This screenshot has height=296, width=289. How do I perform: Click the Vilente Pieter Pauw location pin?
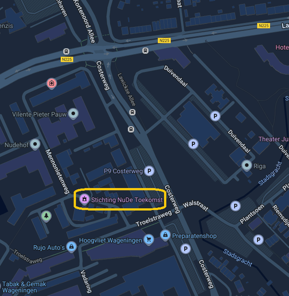73,113
